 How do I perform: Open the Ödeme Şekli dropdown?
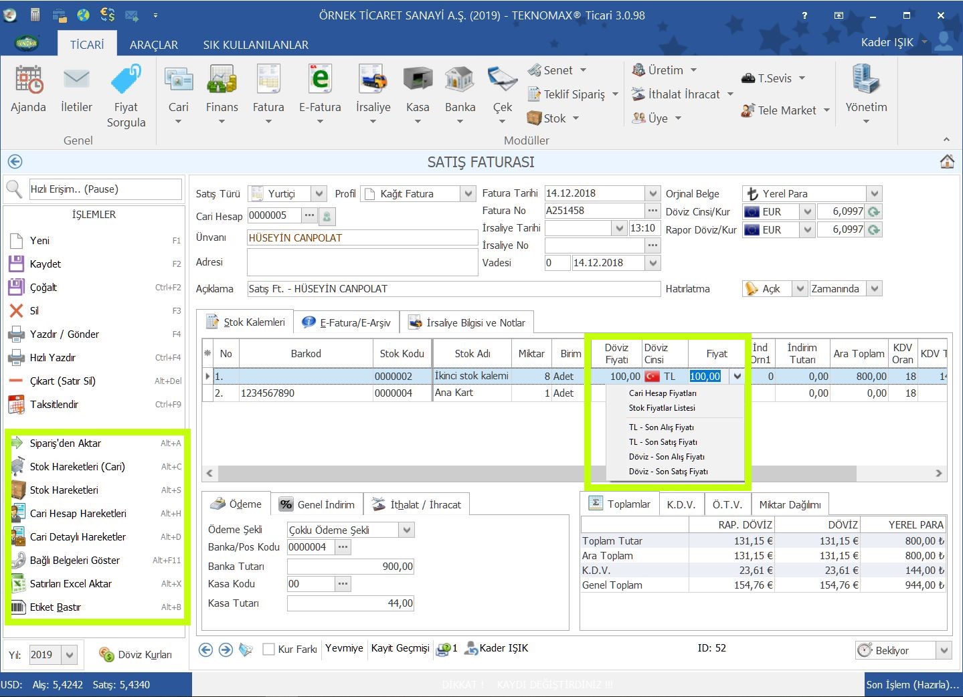point(406,530)
